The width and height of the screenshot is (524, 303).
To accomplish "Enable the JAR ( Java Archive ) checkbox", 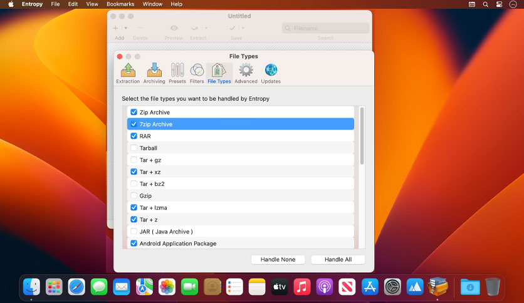I will pos(134,231).
